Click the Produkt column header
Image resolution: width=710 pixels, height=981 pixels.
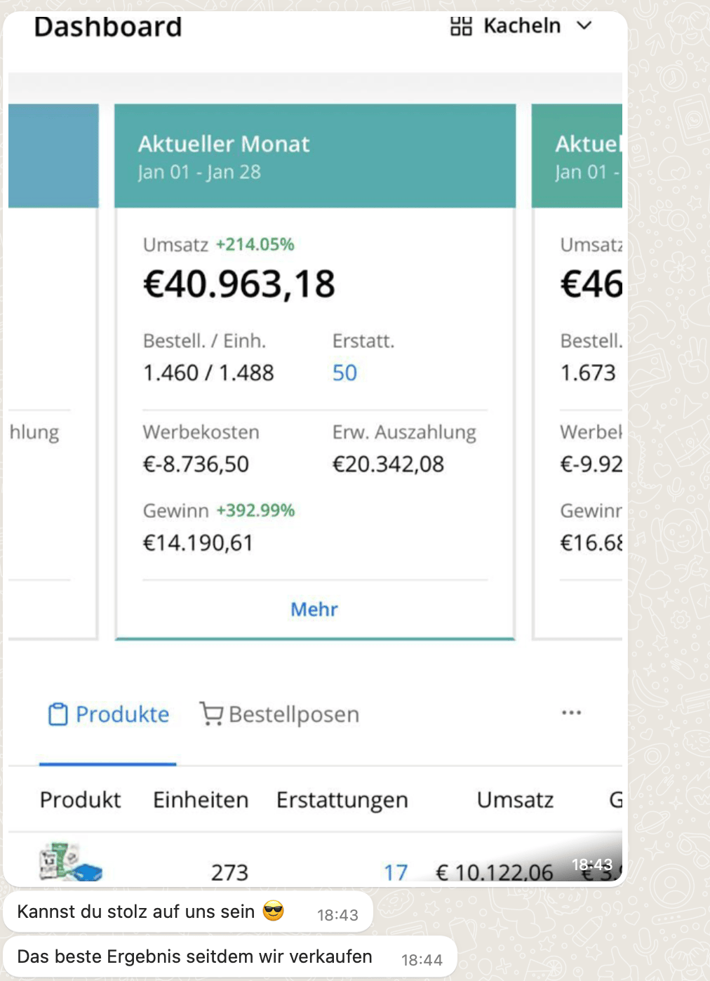(80, 800)
